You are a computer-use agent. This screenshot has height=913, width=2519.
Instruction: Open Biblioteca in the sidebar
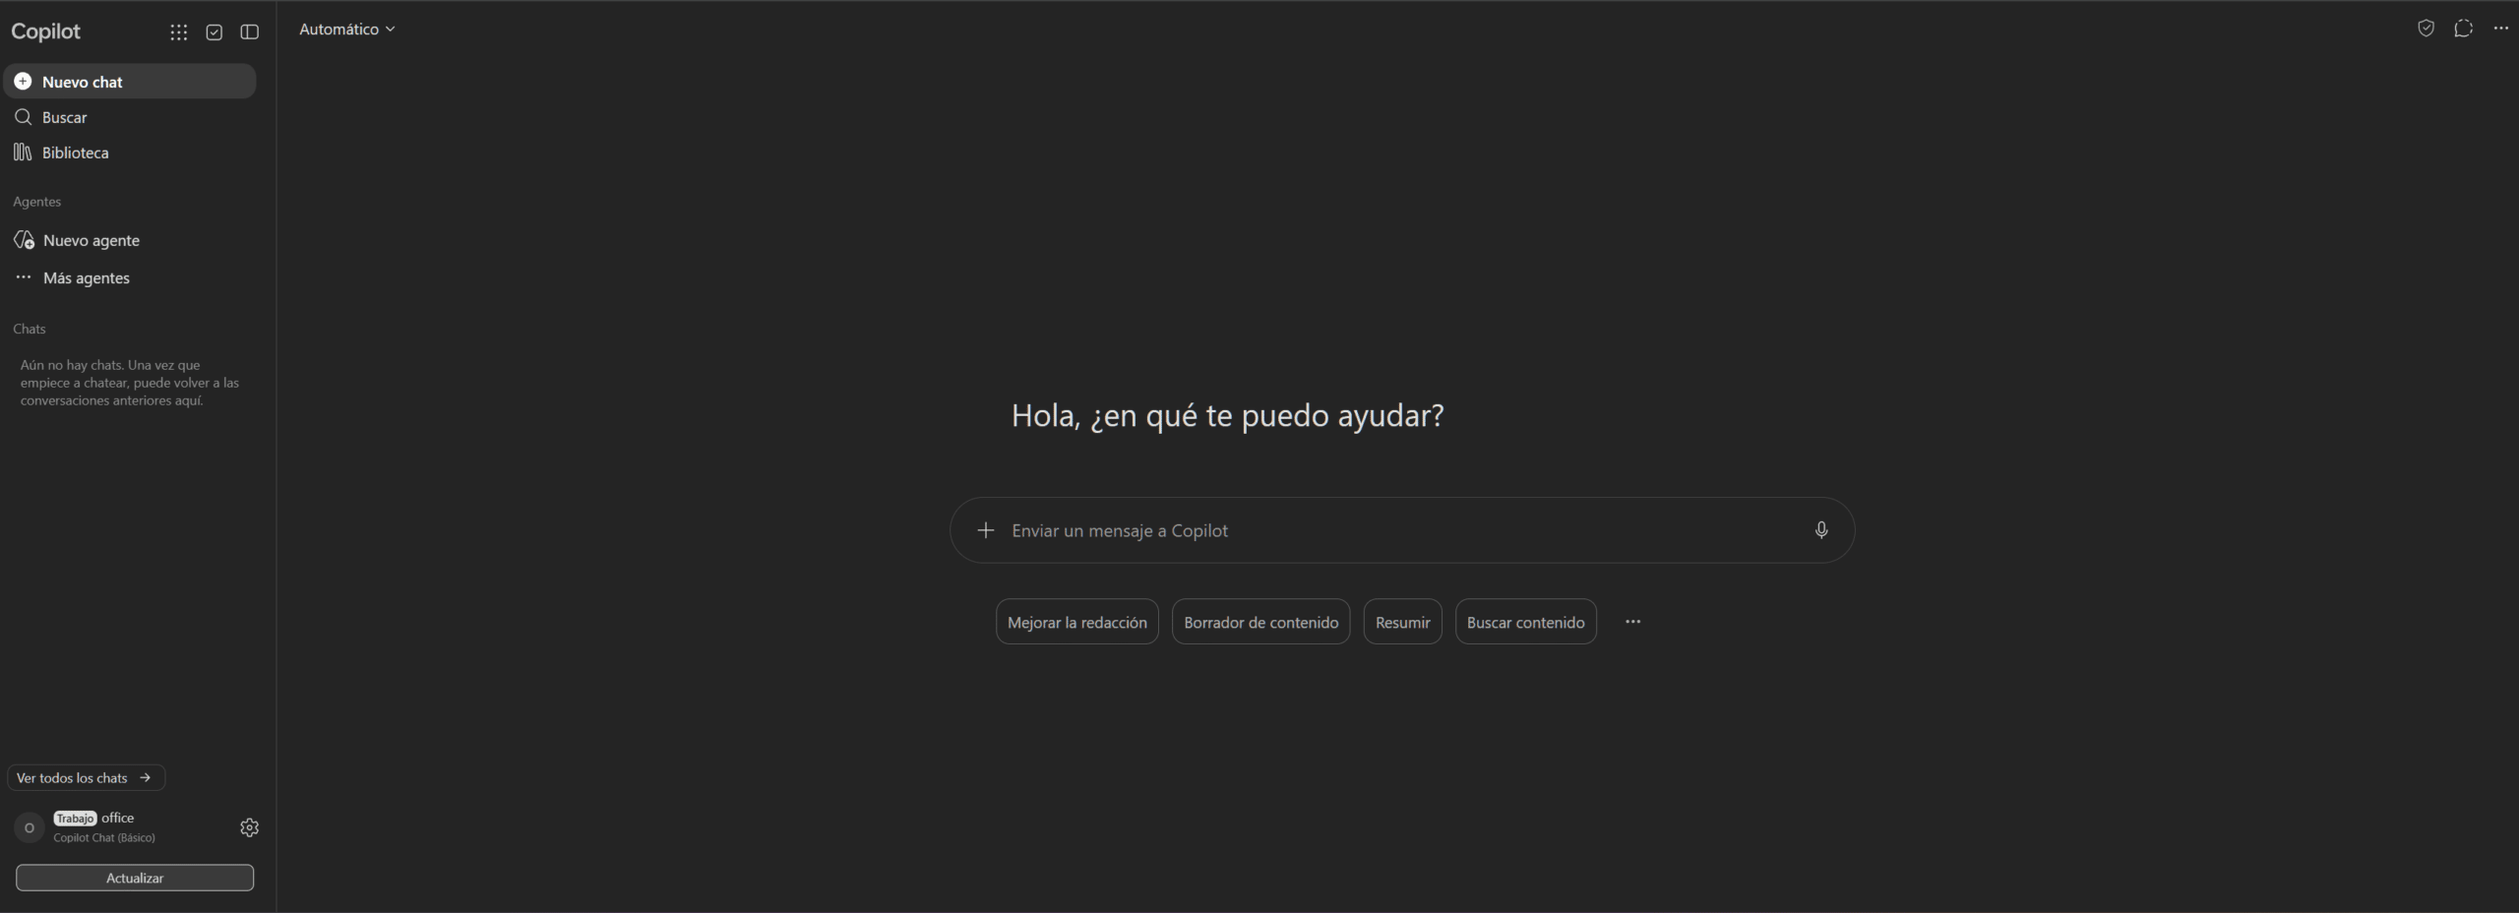[130, 152]
